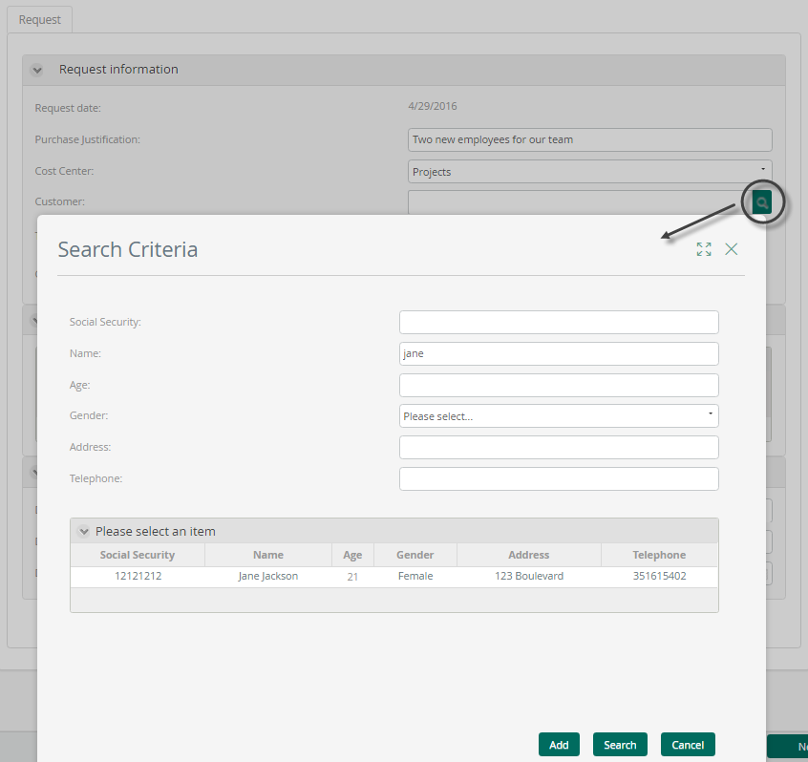Click the Customer search magnifier icon
The height and width of the screenshot is (762, 808).
(761, 202)
